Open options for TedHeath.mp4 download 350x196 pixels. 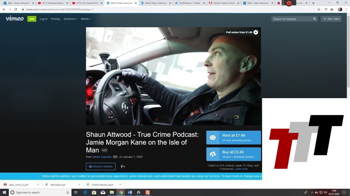[79, 185]
